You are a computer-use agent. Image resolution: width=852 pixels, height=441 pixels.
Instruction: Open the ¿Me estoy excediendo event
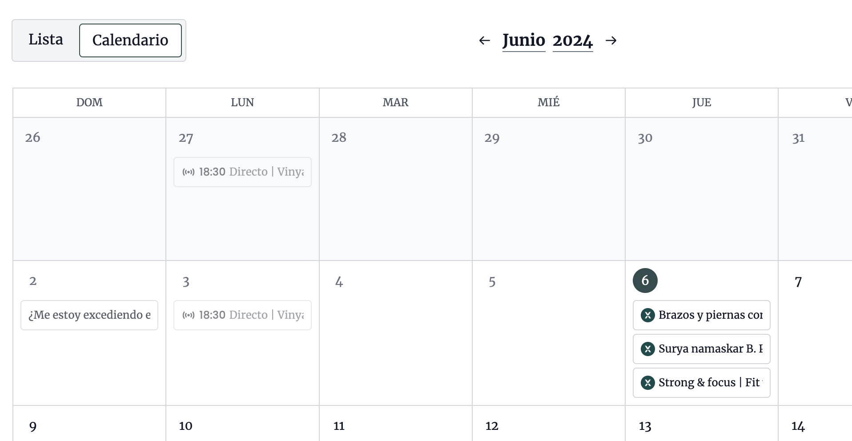coord(89,315)
